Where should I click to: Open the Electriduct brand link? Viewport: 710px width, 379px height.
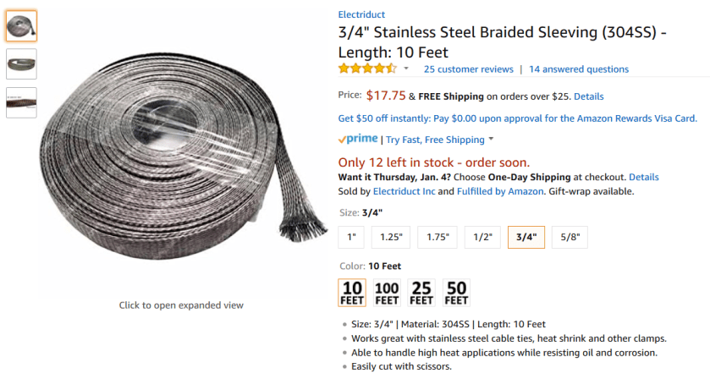361,14
